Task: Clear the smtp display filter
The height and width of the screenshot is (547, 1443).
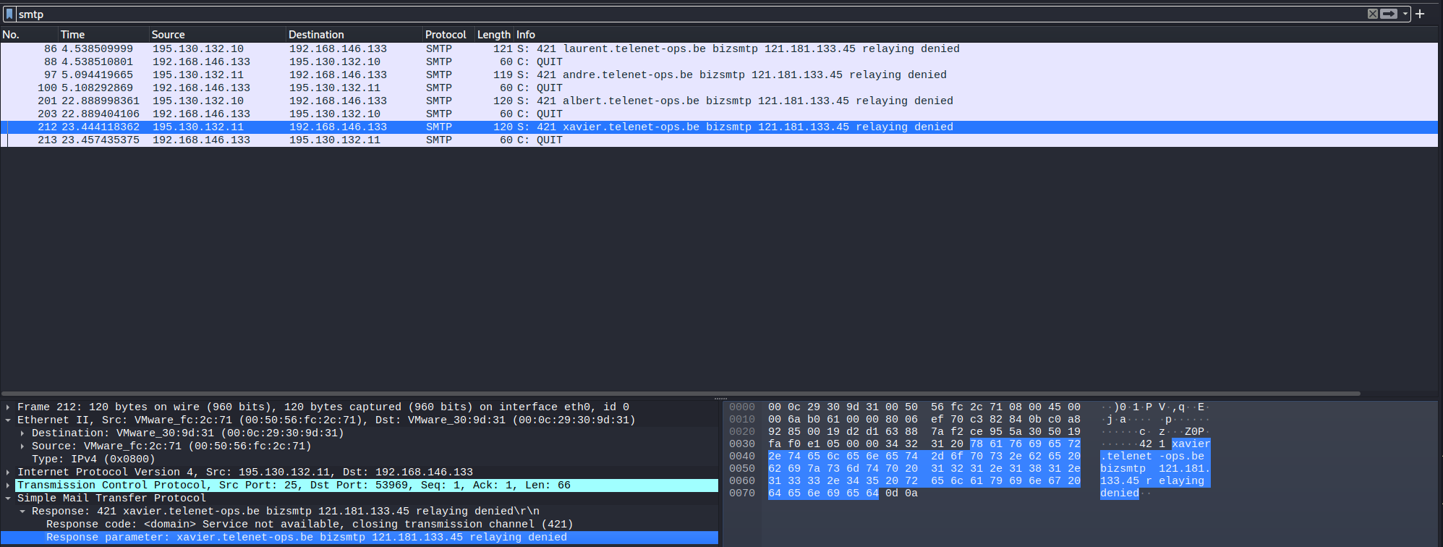Action: click(x=1372, y=14)
